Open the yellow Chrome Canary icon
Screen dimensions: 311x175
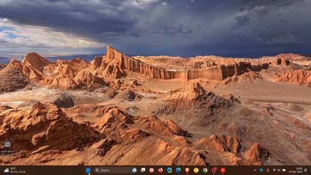pyautogui.click(x=196, y=170)
